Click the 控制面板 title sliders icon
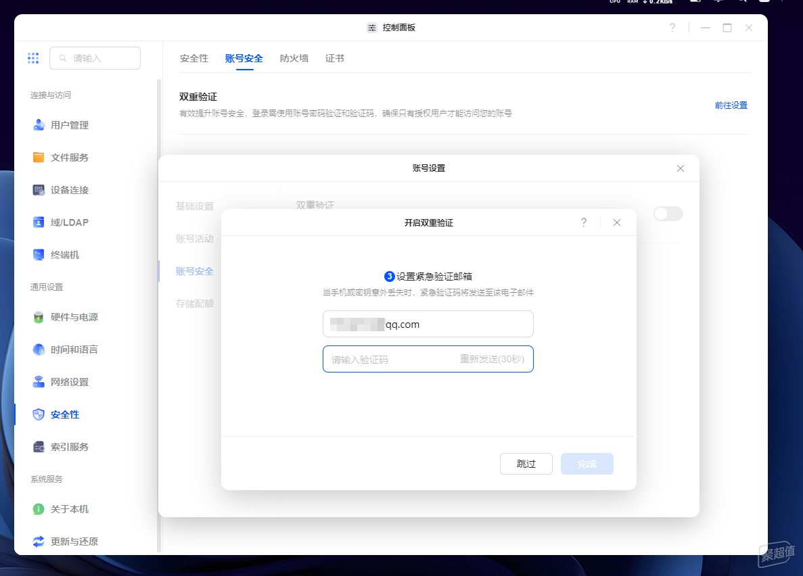Screen dimensions: 803x576 pos(372,28)
